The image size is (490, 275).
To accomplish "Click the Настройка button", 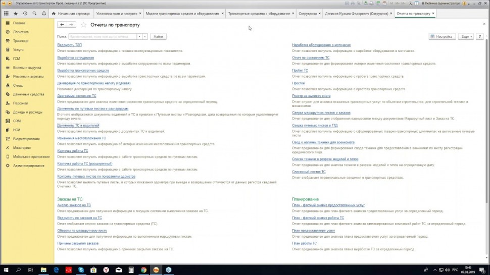I will pos(442,37).
